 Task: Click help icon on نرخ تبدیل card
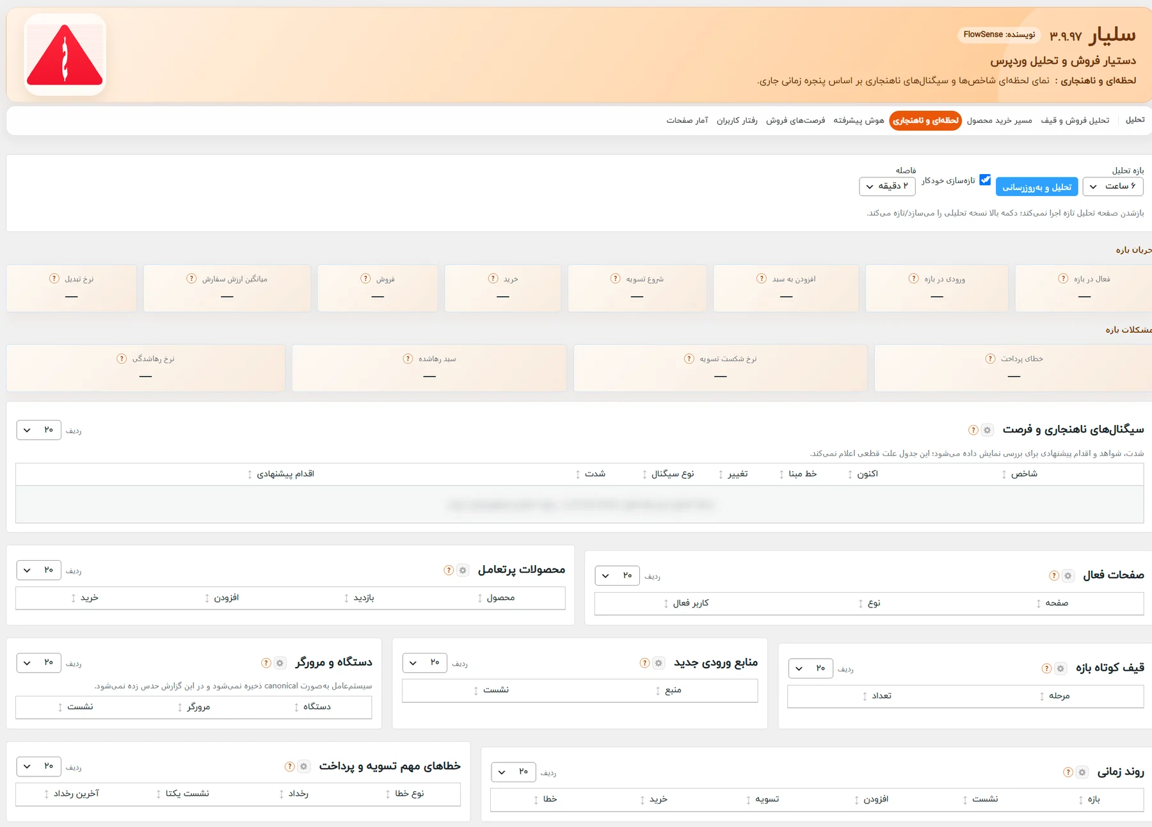[54, 278]
